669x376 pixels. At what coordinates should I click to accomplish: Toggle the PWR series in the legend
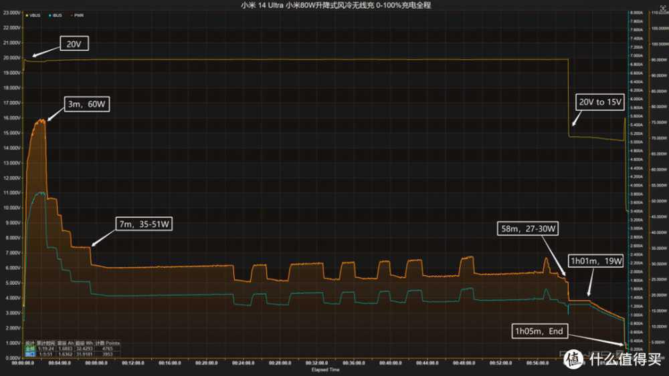78,15
